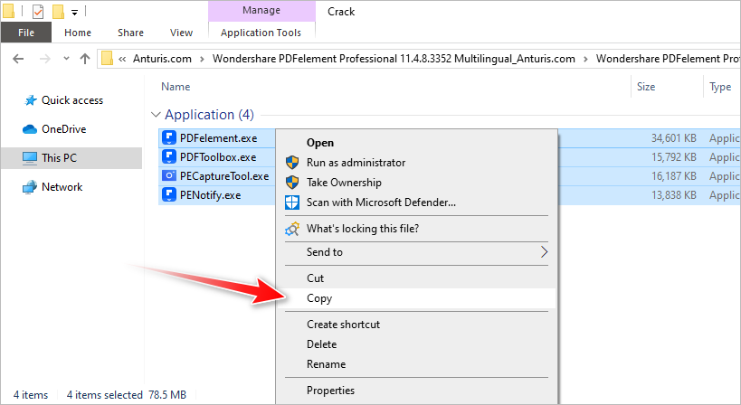Expand the Send to submenu arrow
Screen dimensions: 741x405
pyautogui.click(x=544, y=252)
